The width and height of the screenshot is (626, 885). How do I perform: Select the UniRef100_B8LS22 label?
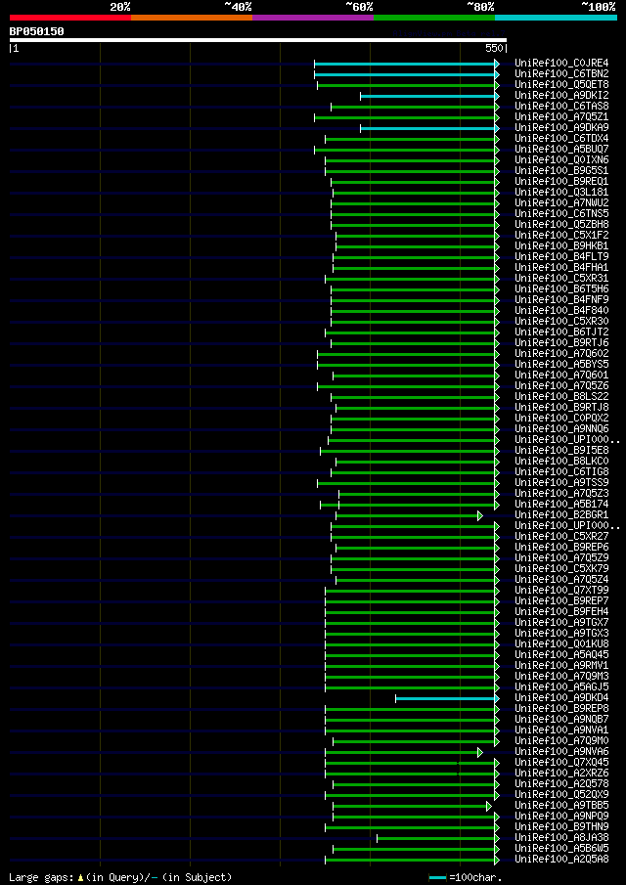coord(561,396)
